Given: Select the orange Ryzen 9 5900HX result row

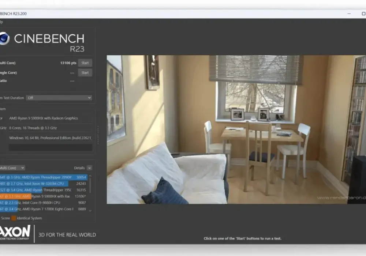Looking at the screenshot, I should click(44, 196).
